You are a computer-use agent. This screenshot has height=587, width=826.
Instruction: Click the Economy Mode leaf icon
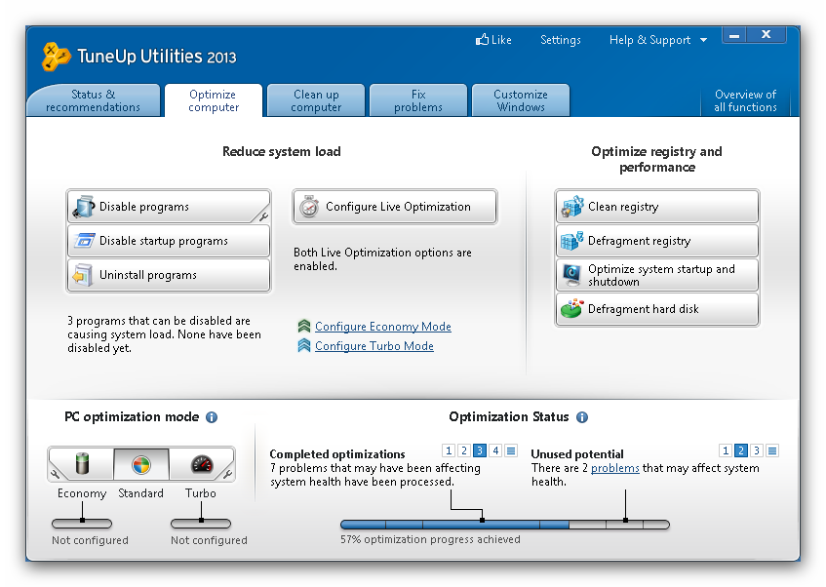304,327
